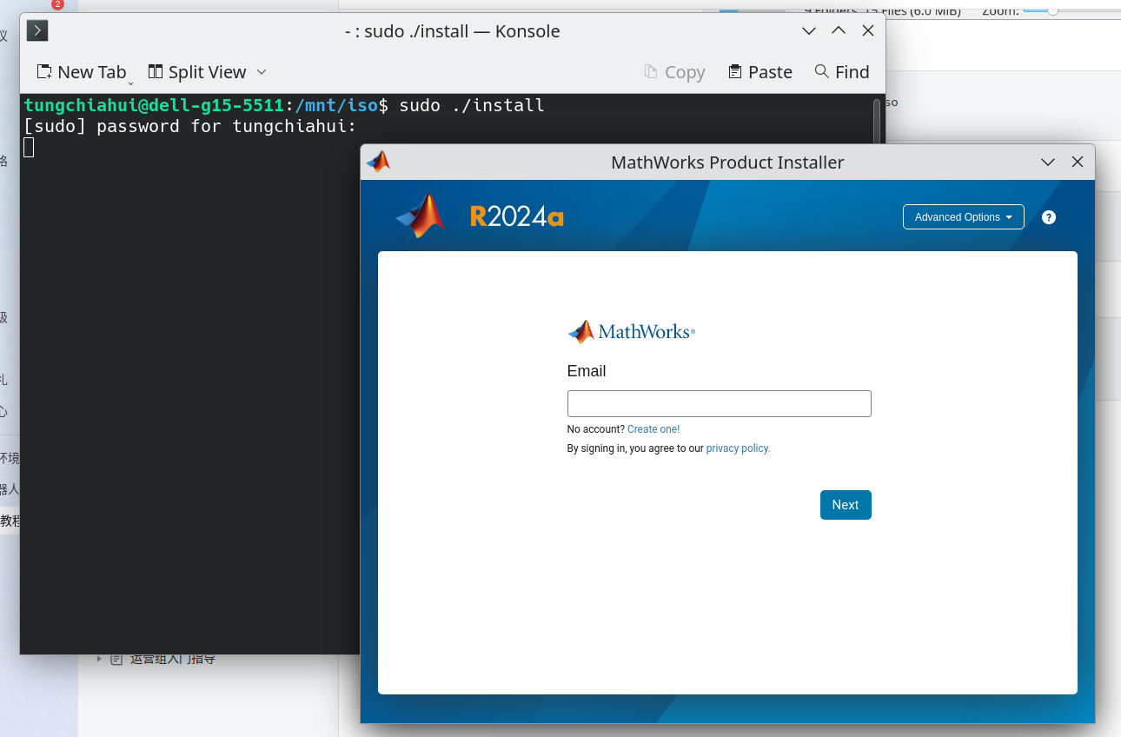
Task: Minimize the Konsole window
Action: (809, 31)
